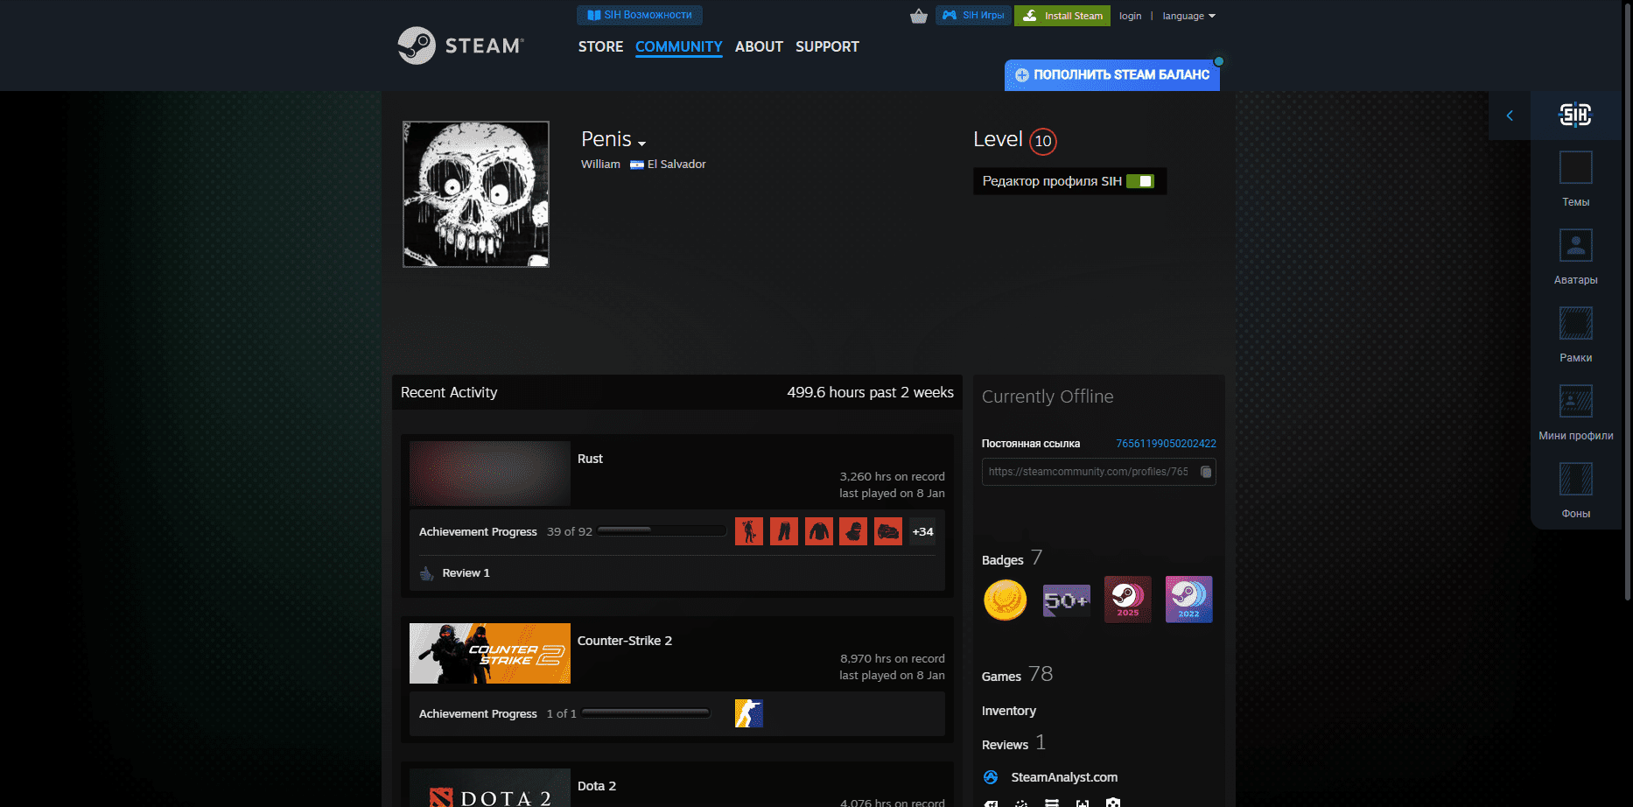The image size is (1633, 807).
Task: Open the SteamAnalyst.com globe icon
Action: pos(992,777)
